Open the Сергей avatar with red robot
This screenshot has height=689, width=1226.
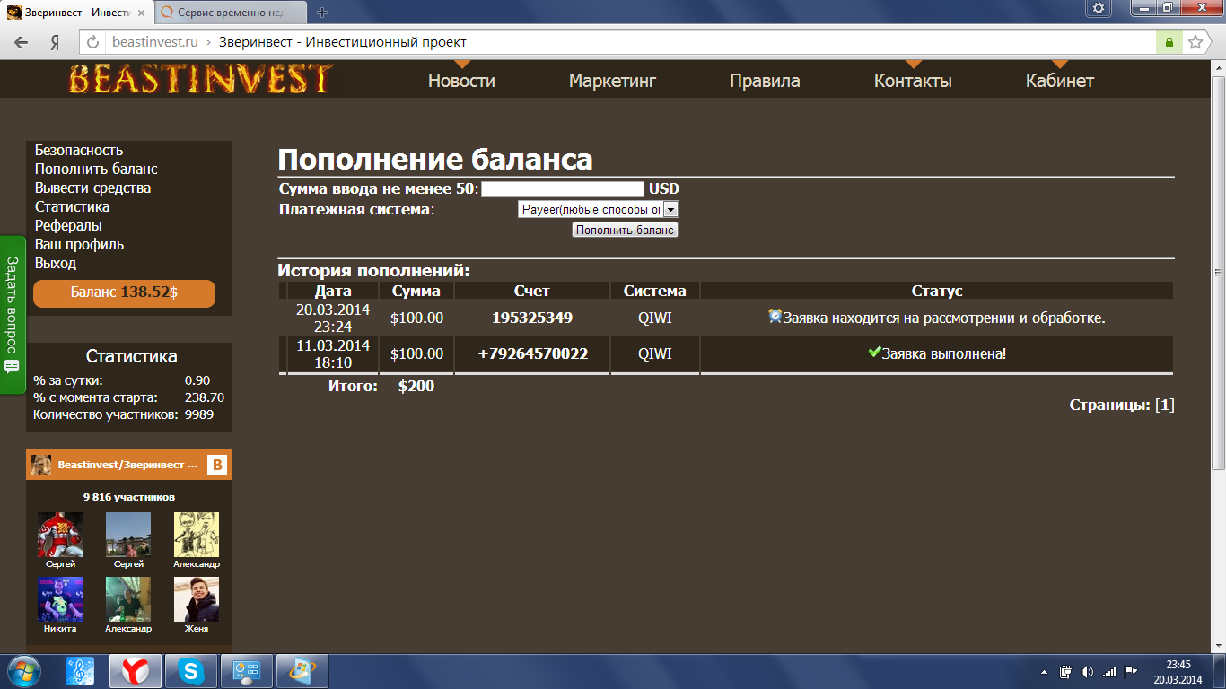60,535
